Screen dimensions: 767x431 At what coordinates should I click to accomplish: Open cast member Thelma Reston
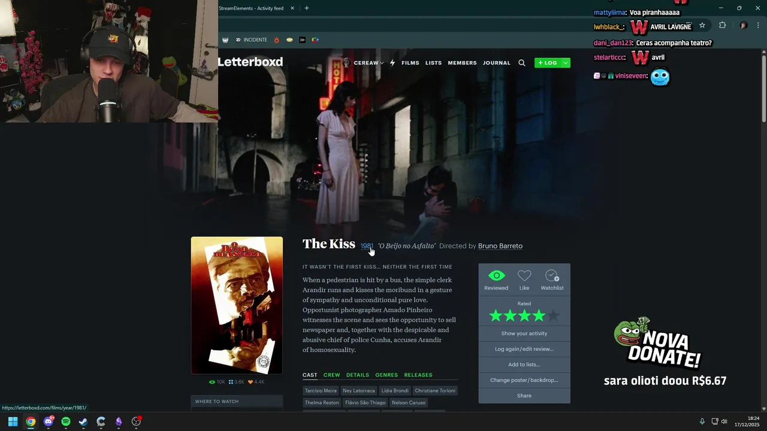tap(322, 403)
